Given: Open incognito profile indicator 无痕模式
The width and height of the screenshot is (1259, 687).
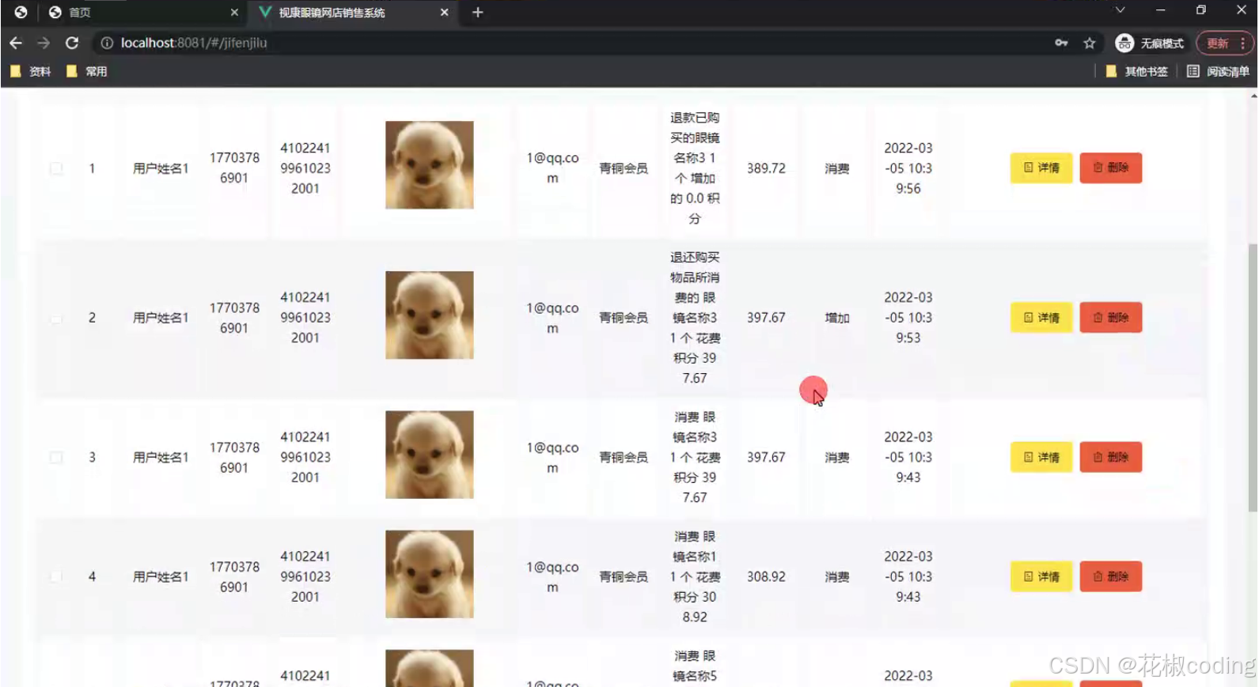Looking at the screenshot, I should (1149, 43).
